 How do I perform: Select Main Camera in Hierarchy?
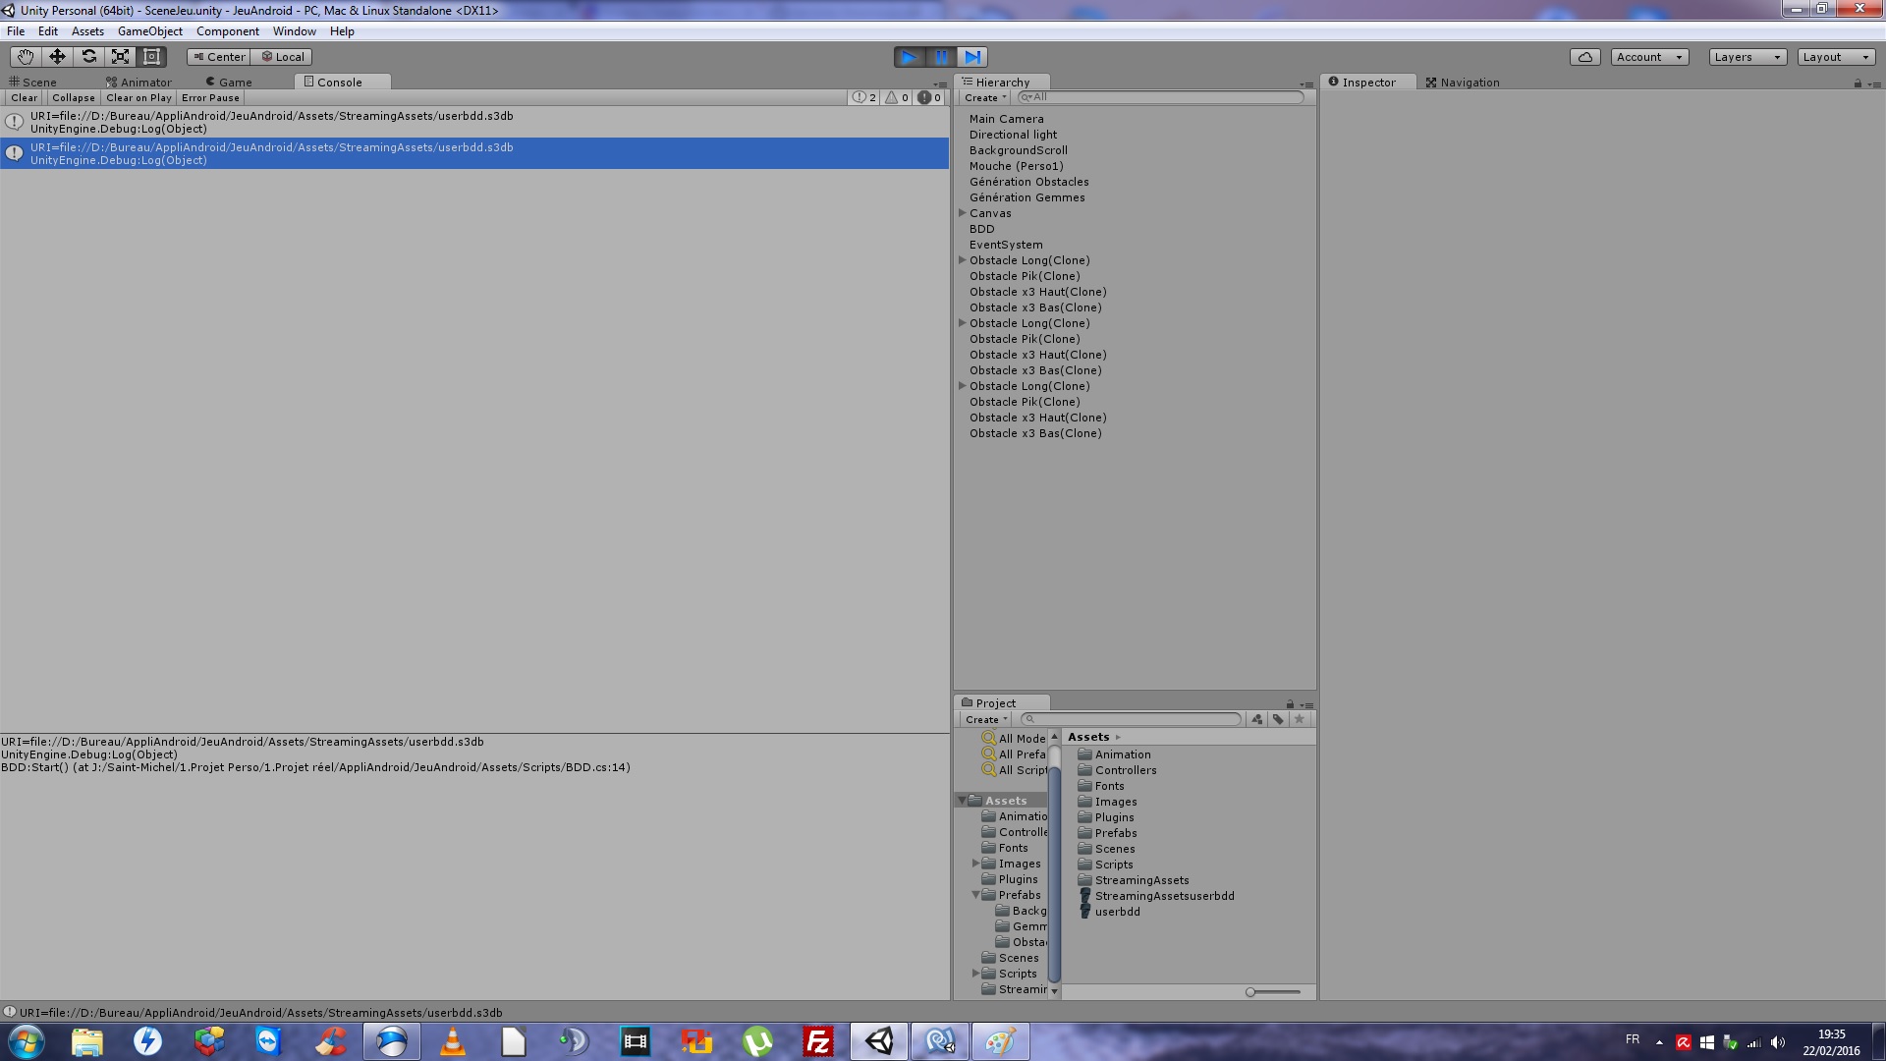1006,119
